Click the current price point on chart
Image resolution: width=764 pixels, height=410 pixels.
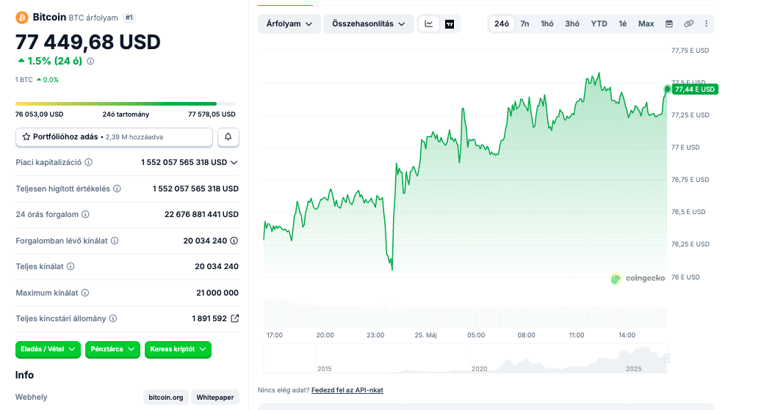point(667,89)
